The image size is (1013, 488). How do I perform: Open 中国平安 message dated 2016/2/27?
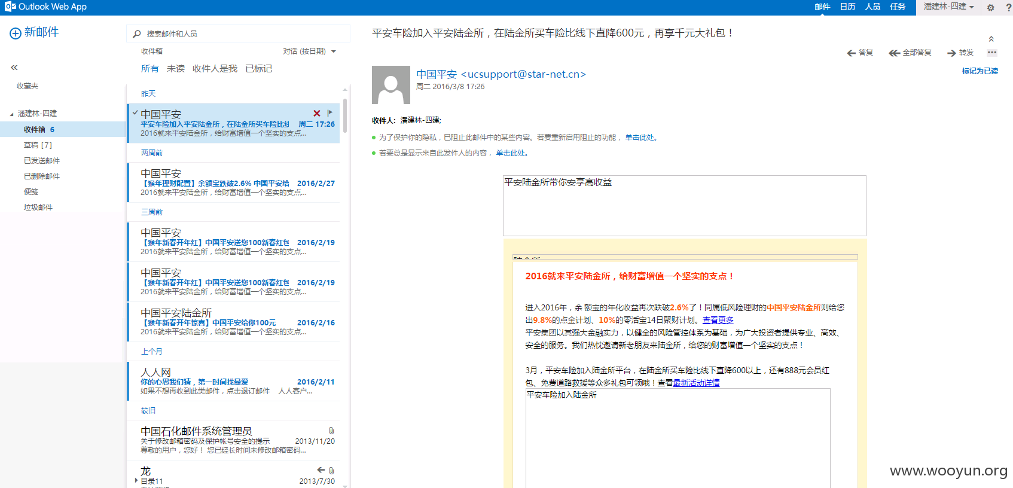233,182
